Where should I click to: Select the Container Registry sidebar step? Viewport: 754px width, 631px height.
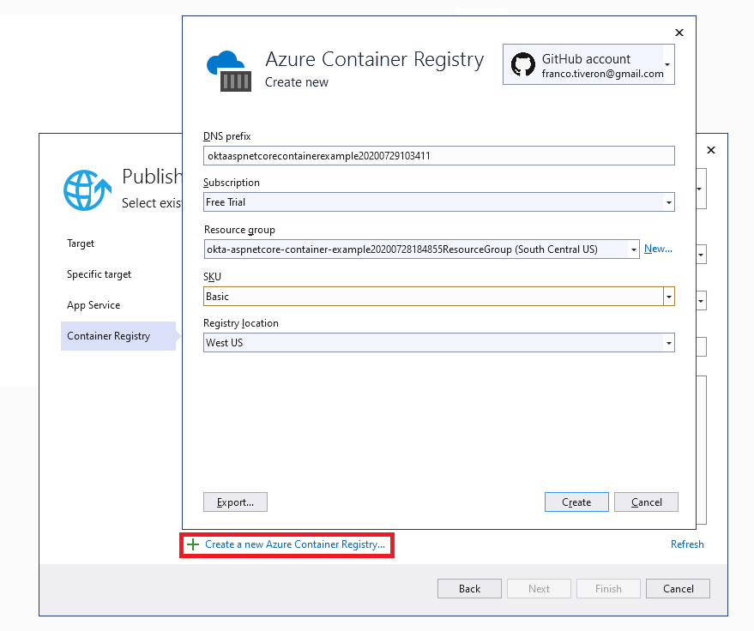click(107, 336)
